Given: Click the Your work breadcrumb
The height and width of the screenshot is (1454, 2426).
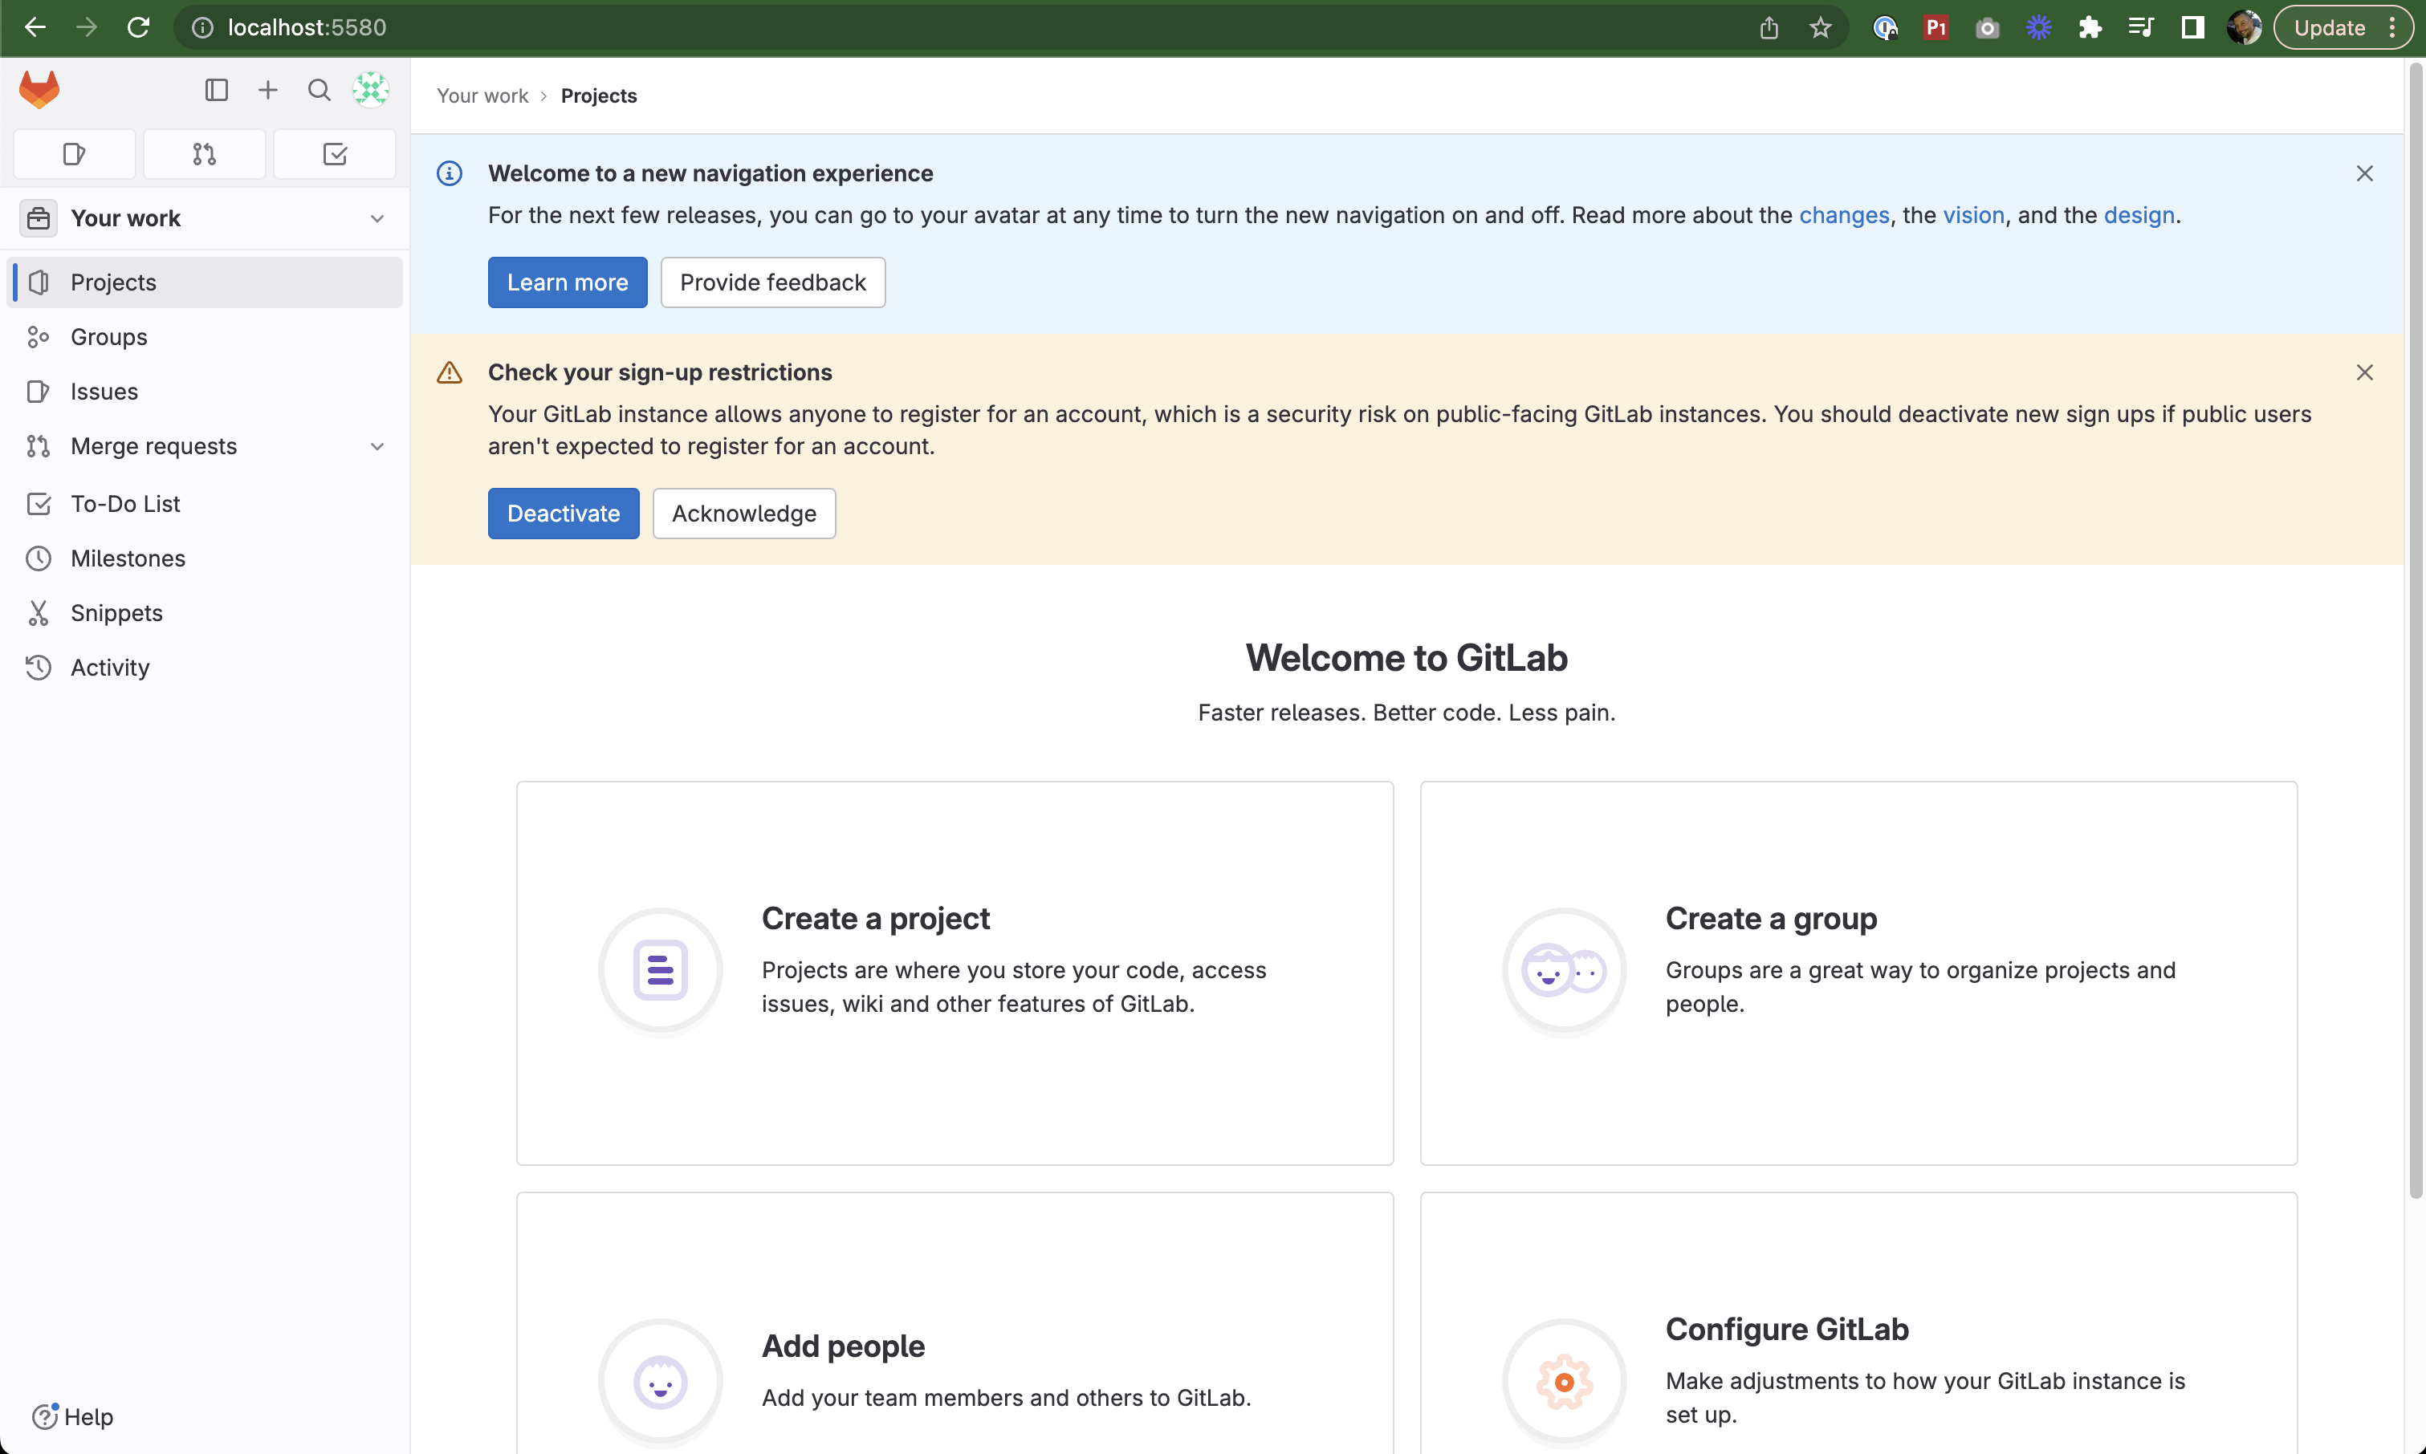Looking at the screenshot, I should click(x=482, y=96).
